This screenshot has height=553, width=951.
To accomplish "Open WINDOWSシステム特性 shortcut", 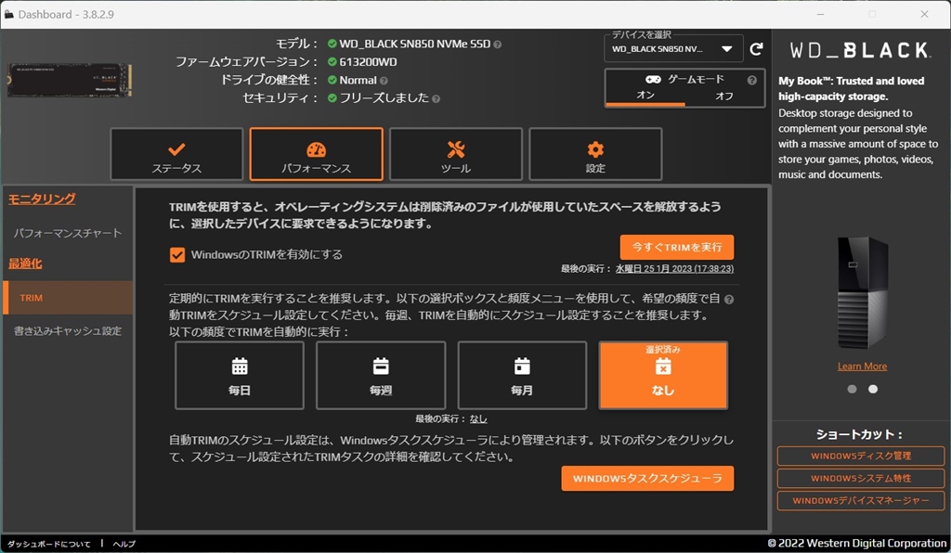I will point(861,479).
